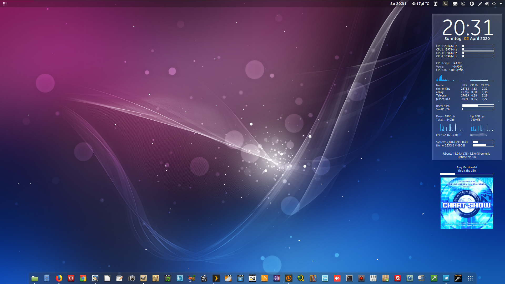Click the Chart Show album cover

(x=467, y=203)
